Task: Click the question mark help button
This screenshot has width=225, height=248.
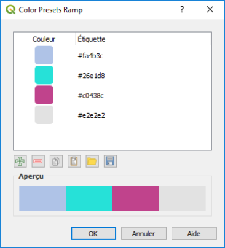Action: (x=182, y=9)
